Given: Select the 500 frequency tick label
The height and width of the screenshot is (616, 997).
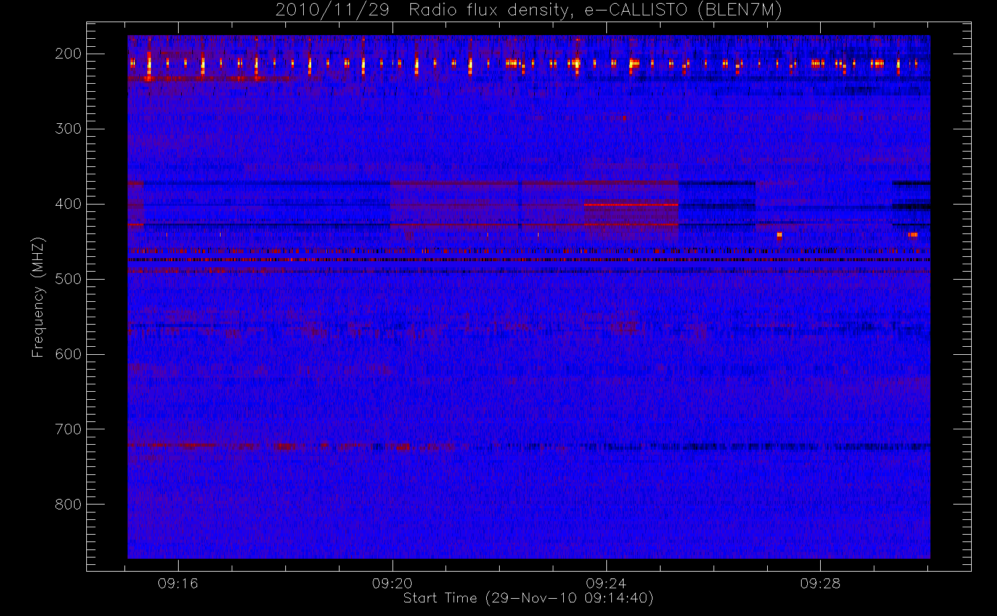Looking at the screenshot, I should click(68, 279).
